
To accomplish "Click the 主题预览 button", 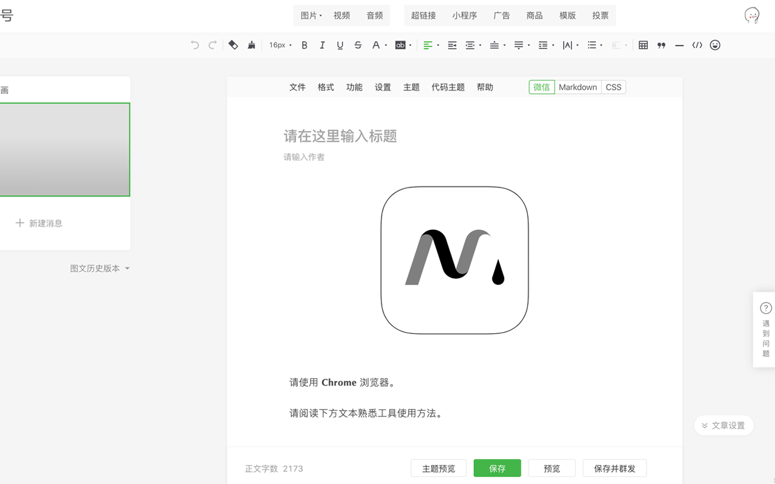I will coord(438,468).
